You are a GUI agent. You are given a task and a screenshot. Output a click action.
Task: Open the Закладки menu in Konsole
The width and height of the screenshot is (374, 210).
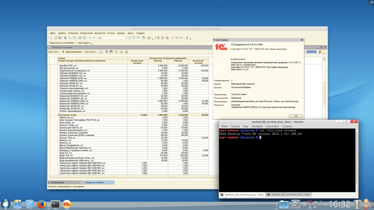[x=257, y=126]
